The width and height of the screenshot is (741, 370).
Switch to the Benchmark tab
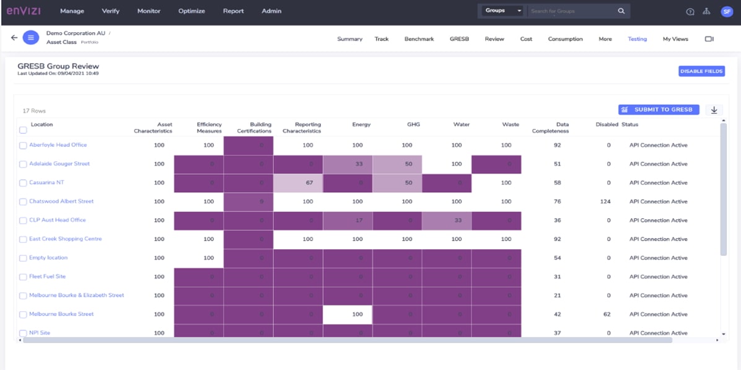tap(419, 39)
